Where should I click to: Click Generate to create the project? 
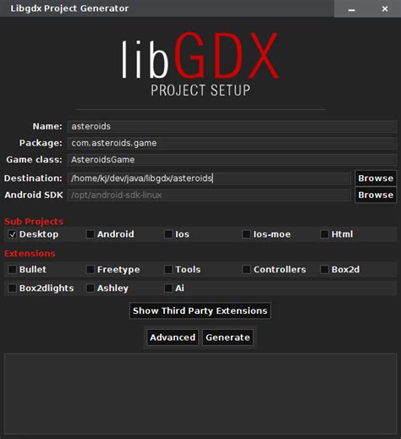[228, 337]
